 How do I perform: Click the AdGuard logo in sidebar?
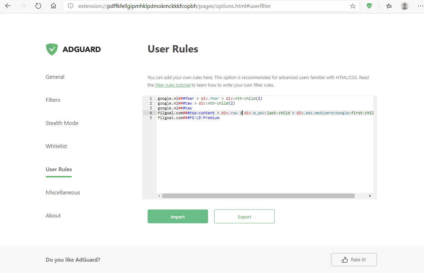click(73, 49)
